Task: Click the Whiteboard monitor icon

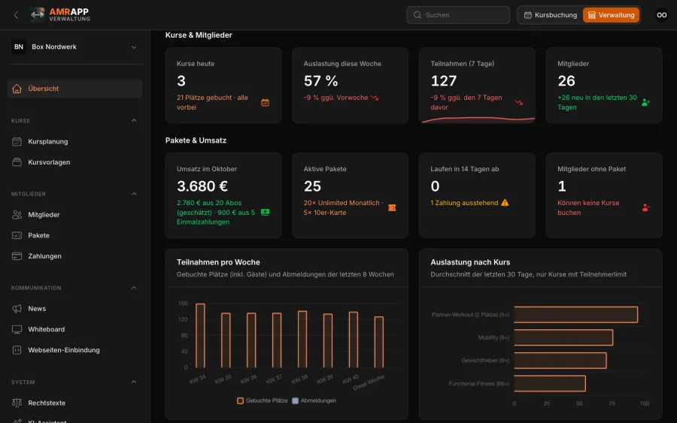Action: [17, 329]
